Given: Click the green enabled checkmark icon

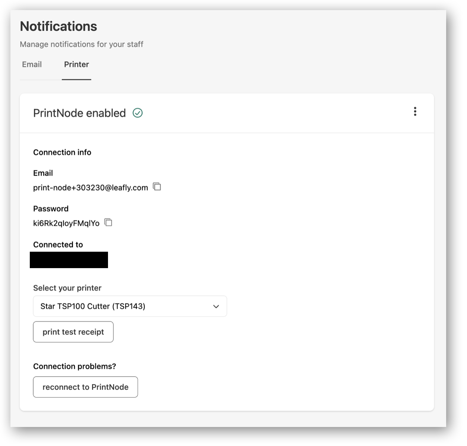Looking at the screenshot, I should [x=138, y=113].
